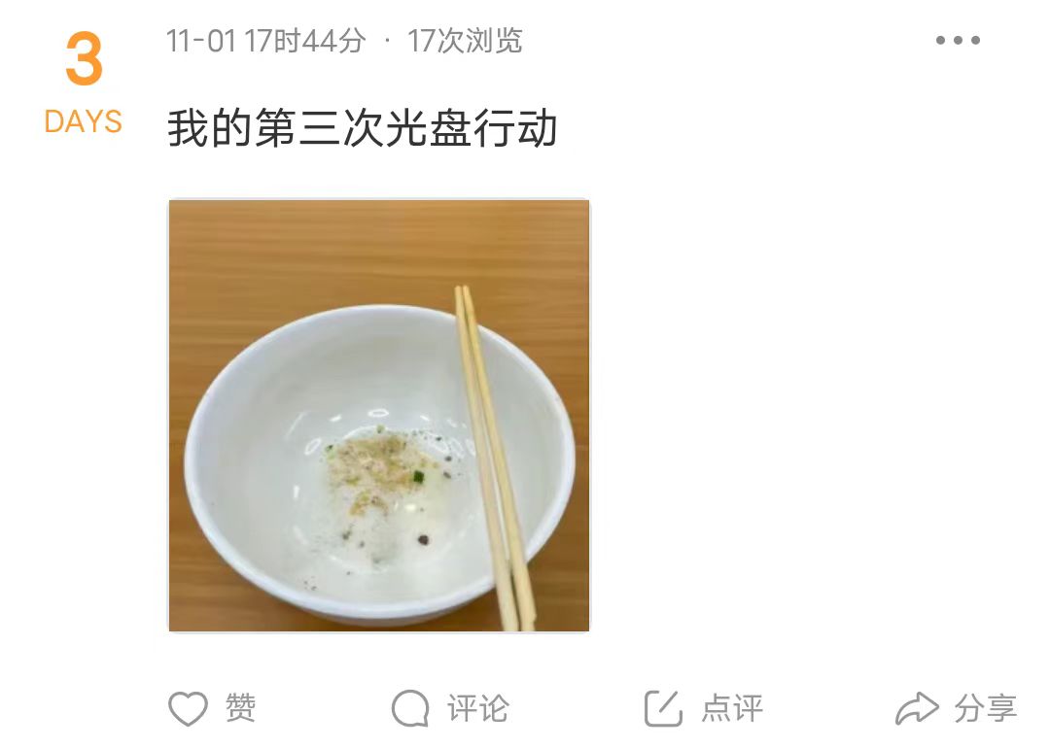This screenshot has width=1050, height=748.
Task: Click the 点评 review label
Action: click(732, 708)
